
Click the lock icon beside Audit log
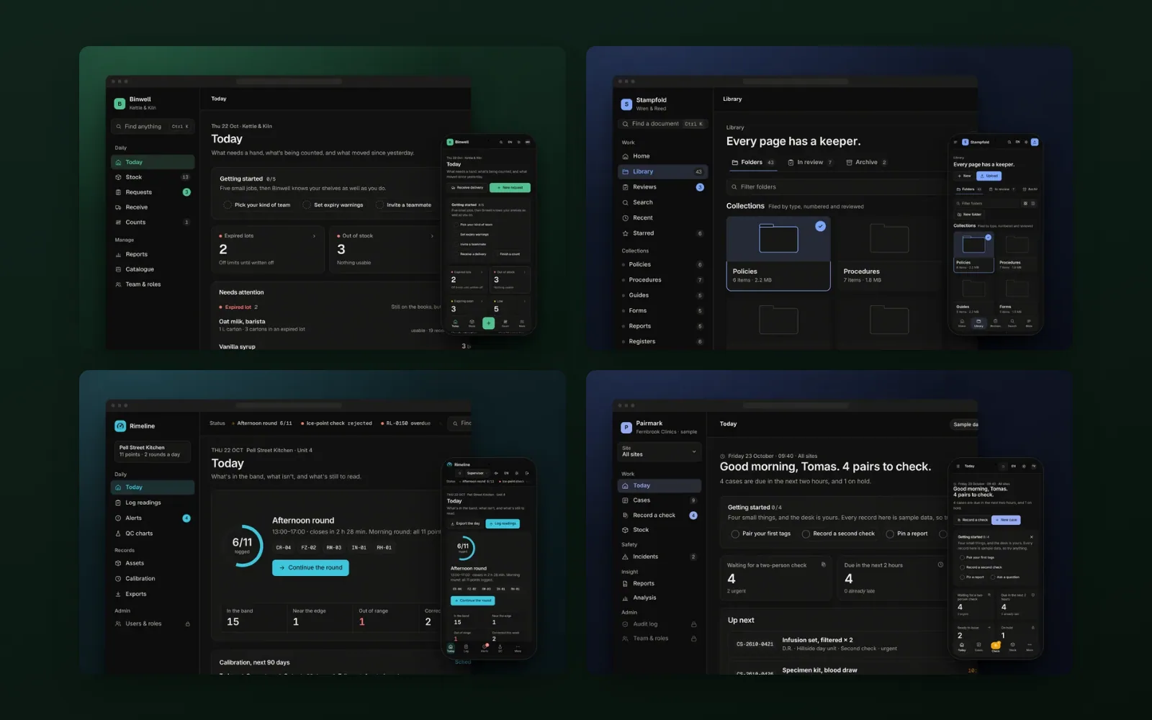click(x=693, y=624)
